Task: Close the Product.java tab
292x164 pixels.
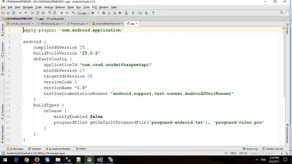Action: [x=87, y=24]
